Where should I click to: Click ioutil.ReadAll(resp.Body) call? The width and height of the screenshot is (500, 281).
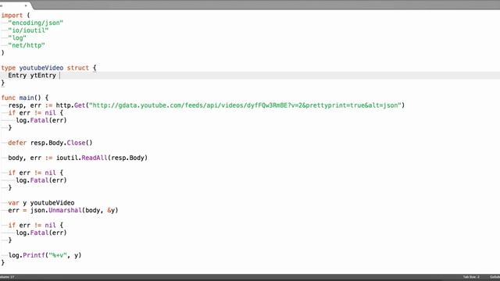click(102, 158)
